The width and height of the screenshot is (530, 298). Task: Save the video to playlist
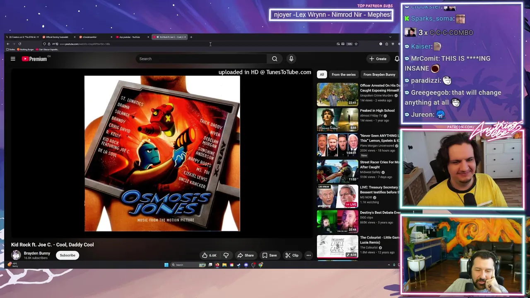tap(270, 255)
